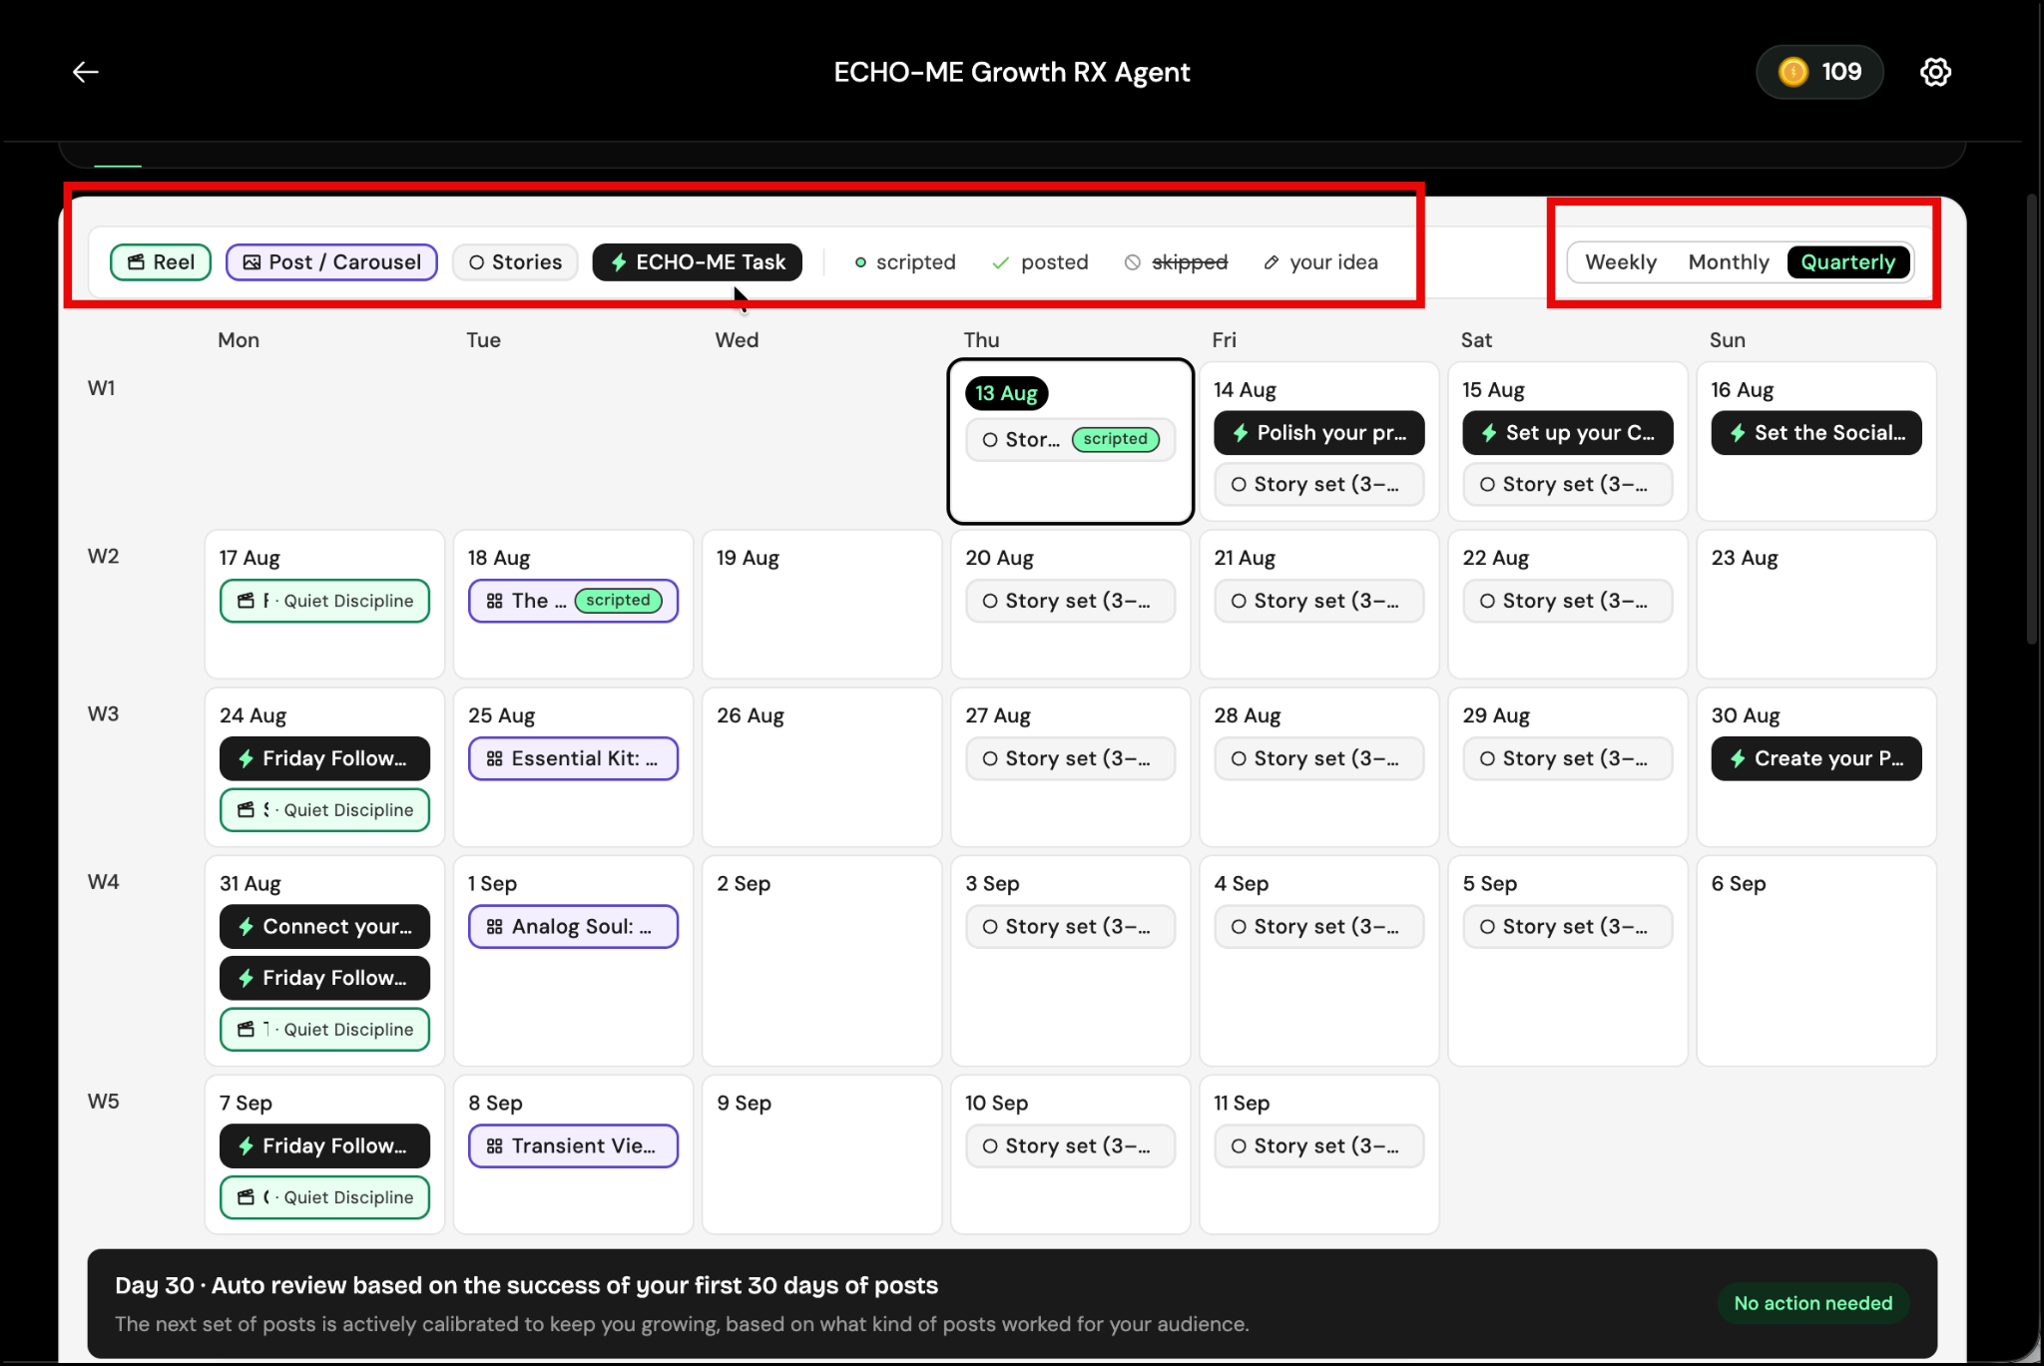Open the Day 30 auto review banner
This screenshot has width=2044, height=1366.
click(1012, 1304)
